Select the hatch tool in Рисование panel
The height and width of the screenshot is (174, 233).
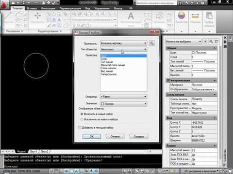coord(26,25)
